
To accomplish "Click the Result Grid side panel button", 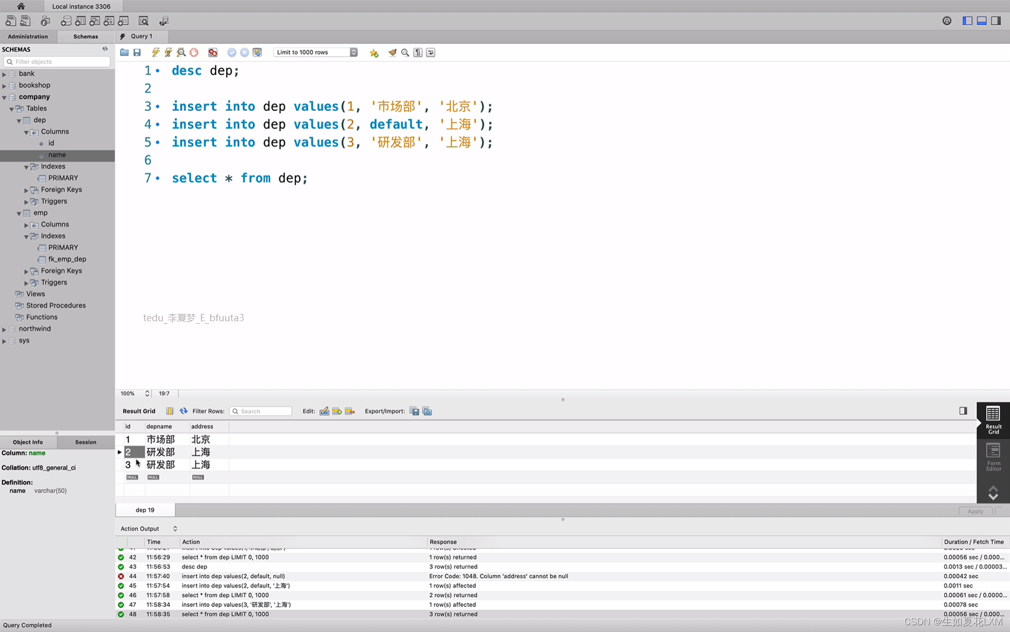I will (993, 420).
